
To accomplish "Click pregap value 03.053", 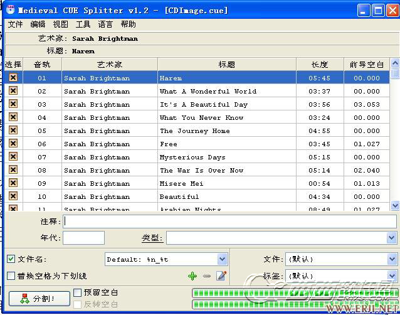I will (367, 104).
